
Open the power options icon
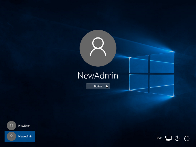click(x=187, y=138)
